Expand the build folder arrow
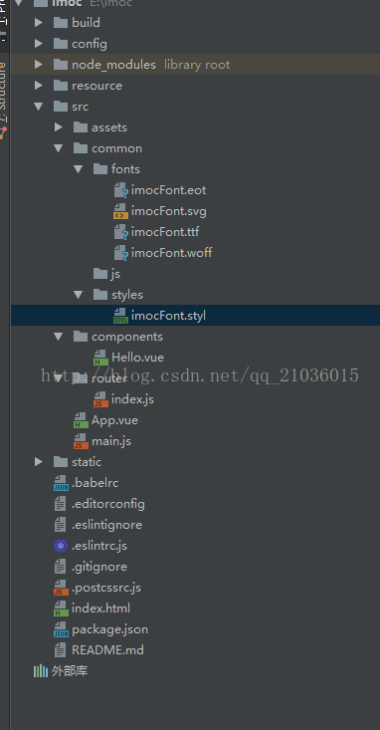Image resolution: width=380 pixels, height=730 pixels. coord(39,22)
